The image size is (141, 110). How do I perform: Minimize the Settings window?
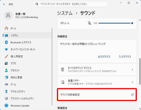click(x=121, y=3)
